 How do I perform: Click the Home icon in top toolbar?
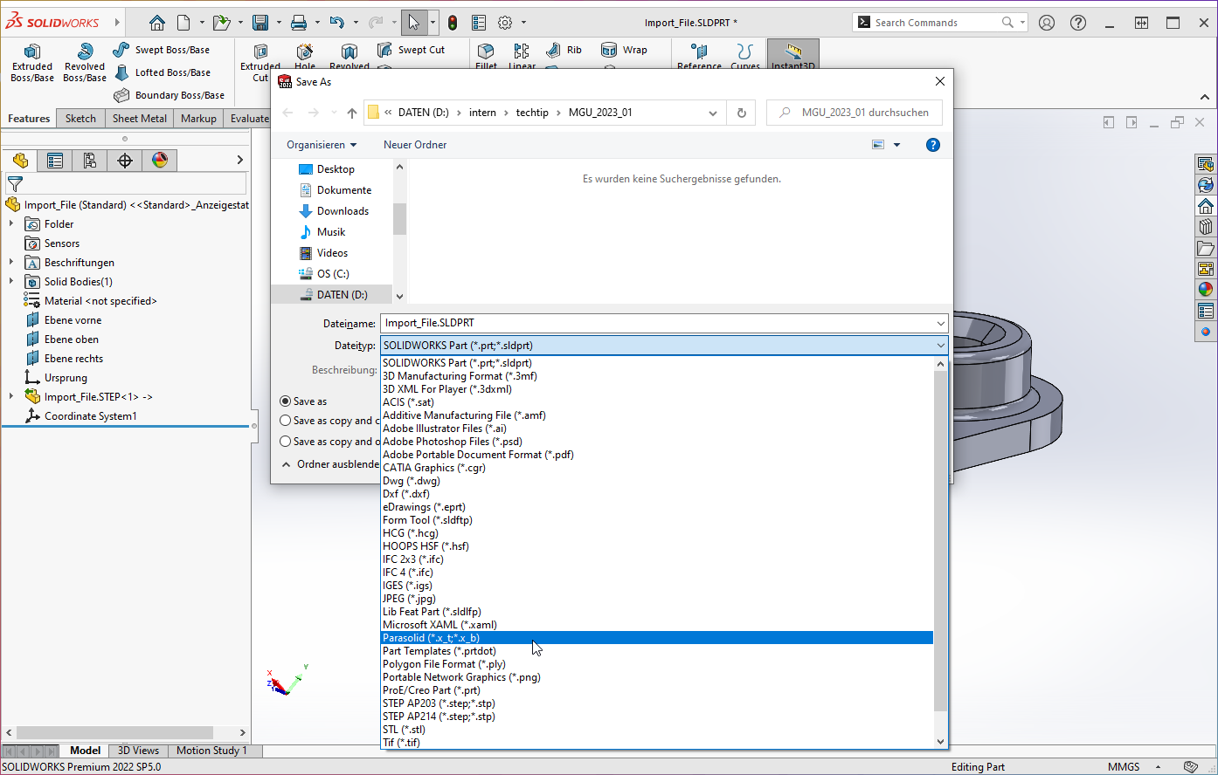pyautogui.click(x=156, y=23)
